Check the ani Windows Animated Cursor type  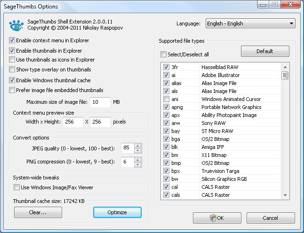(x=166, y=99)
